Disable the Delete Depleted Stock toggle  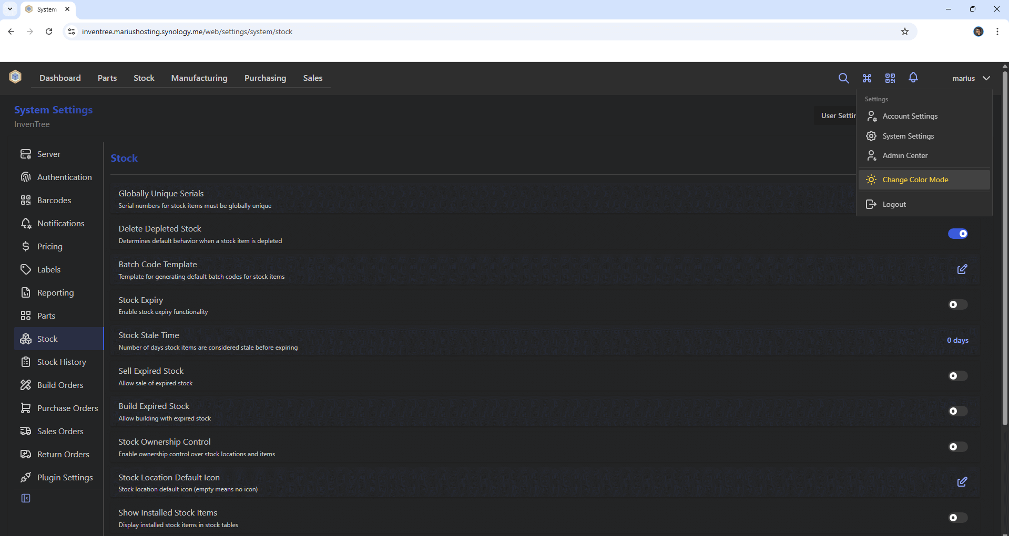957,234
